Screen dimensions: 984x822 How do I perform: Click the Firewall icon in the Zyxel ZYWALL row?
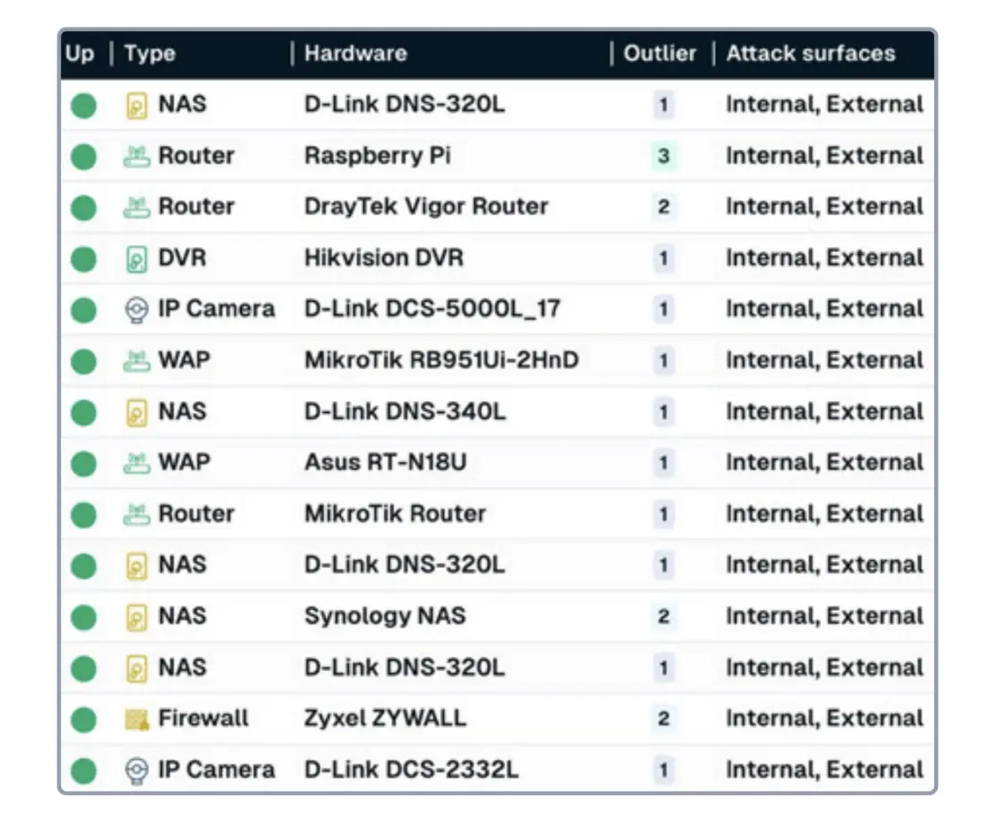(136, 719)
